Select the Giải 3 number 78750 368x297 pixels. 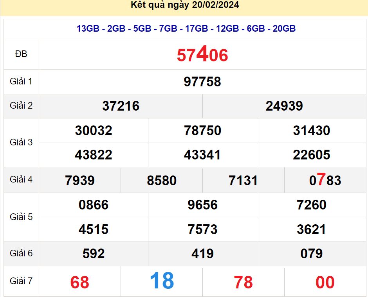point(202,131)
